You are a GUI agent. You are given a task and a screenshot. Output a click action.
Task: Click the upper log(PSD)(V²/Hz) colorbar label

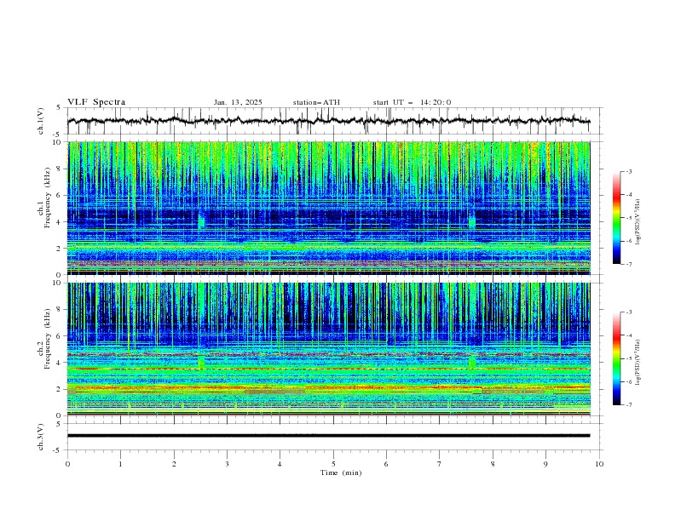click(638, 222)
